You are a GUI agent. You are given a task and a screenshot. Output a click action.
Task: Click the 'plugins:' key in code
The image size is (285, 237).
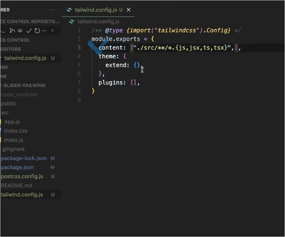[x=112, y=83]
